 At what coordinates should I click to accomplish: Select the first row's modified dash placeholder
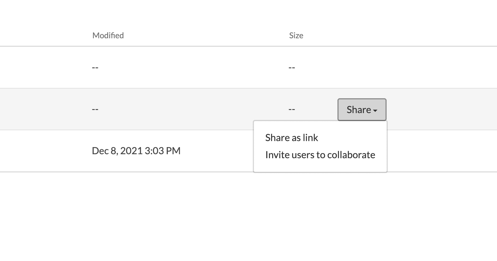(x=95, y=68)
